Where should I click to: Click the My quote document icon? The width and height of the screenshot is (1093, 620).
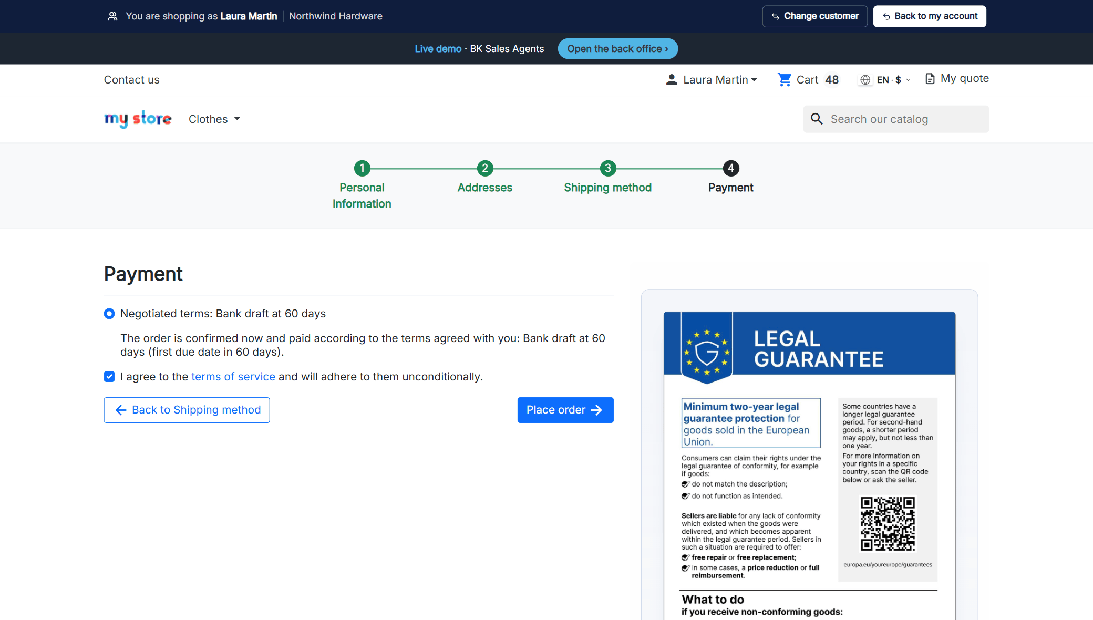[930, 79]
